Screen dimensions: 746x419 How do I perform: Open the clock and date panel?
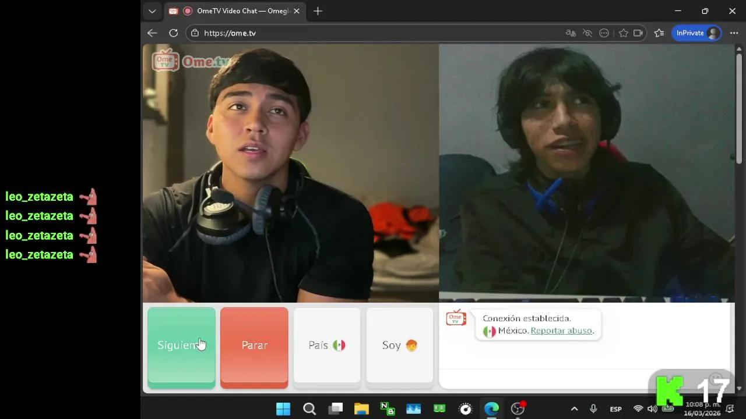[702, 409]
